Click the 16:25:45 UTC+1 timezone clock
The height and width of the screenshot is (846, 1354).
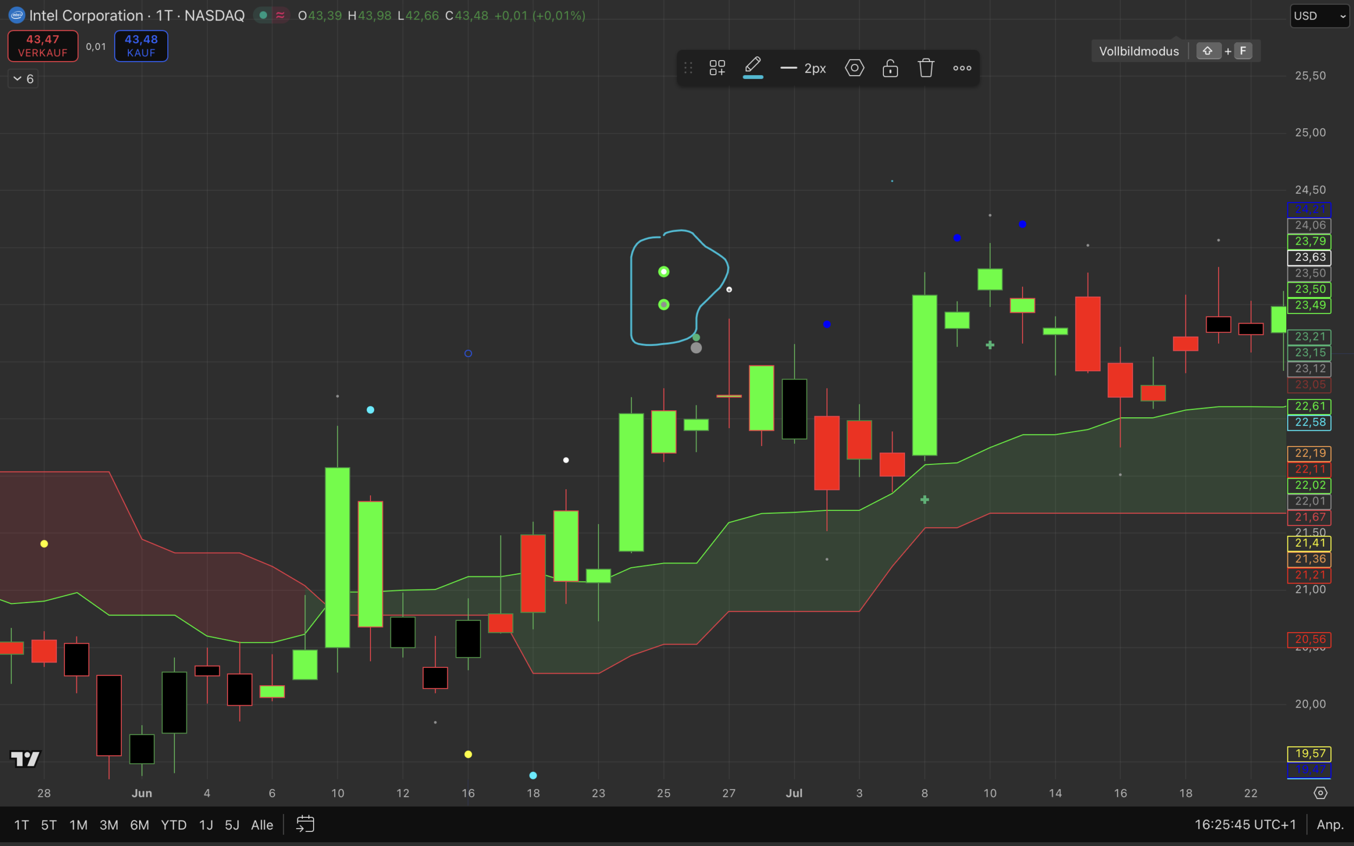tap(1245, 825)
